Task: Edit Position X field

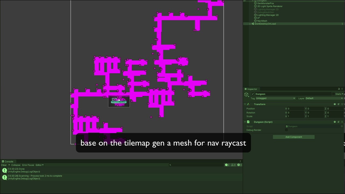Action: click(296, 109)
